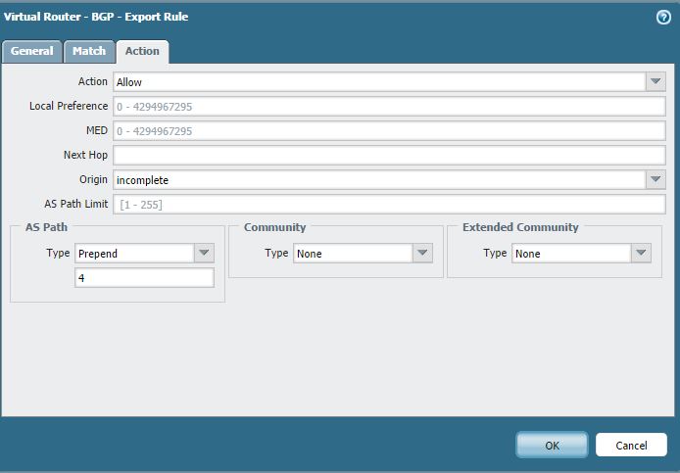680x473 pixels.
Task: Switch to the Match tab
Action: (89, 51)
